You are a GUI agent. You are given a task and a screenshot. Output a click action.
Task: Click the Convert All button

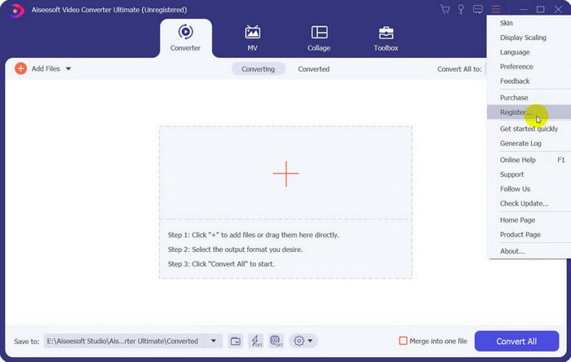tap(516, 342)
